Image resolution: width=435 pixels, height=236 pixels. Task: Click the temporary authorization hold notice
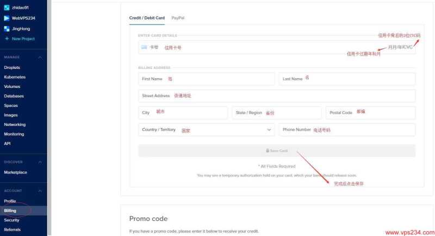pos(277,175)
